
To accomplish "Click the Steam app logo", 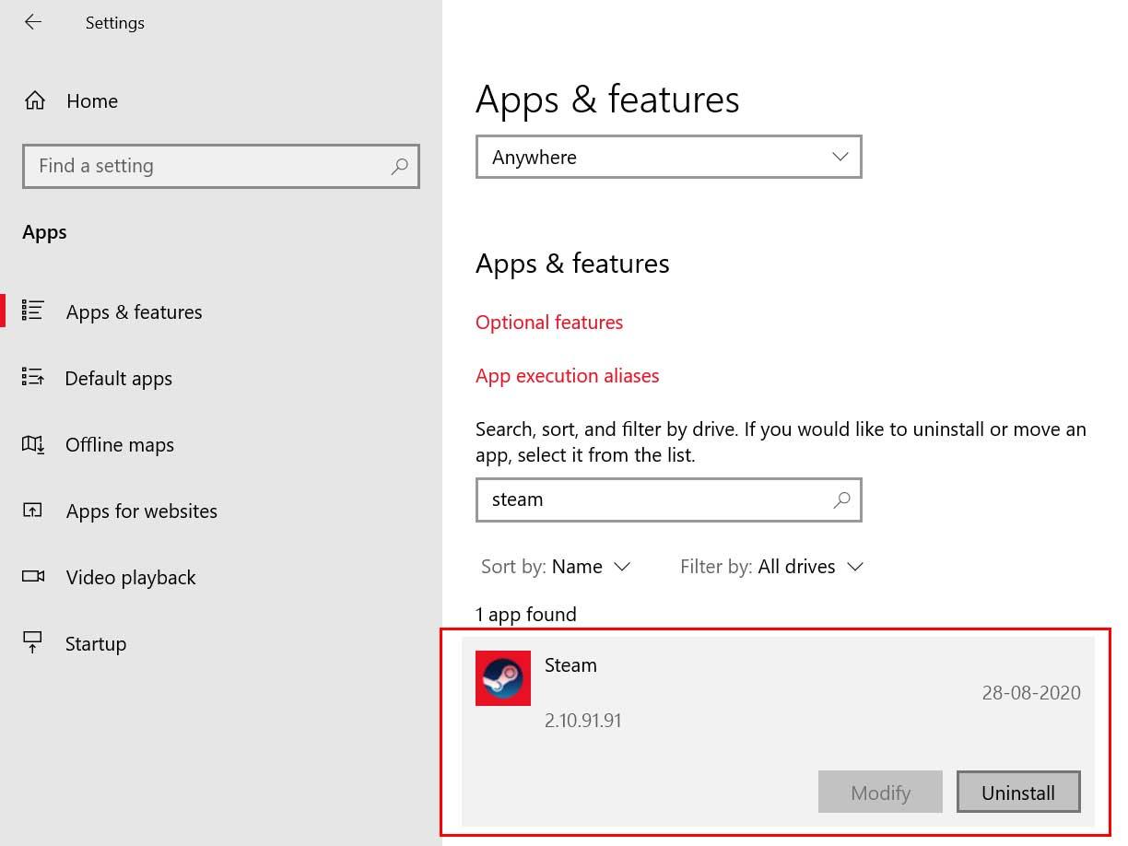I will coord(503,678).
